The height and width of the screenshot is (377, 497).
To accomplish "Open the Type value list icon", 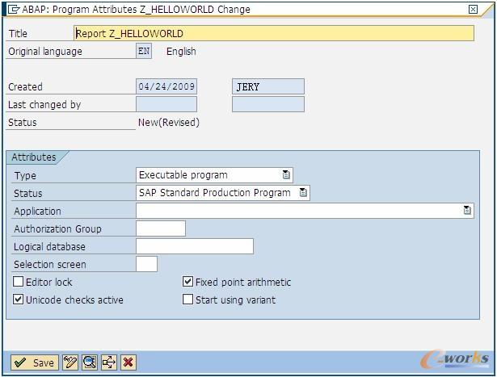I will 286,175.
